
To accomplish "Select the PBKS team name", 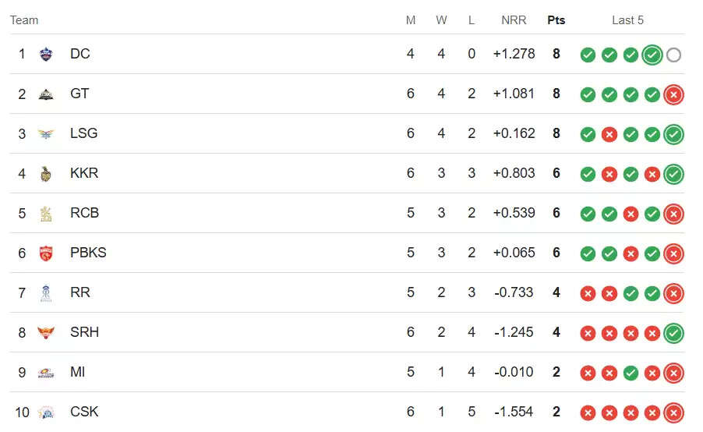I will point(88,253).
